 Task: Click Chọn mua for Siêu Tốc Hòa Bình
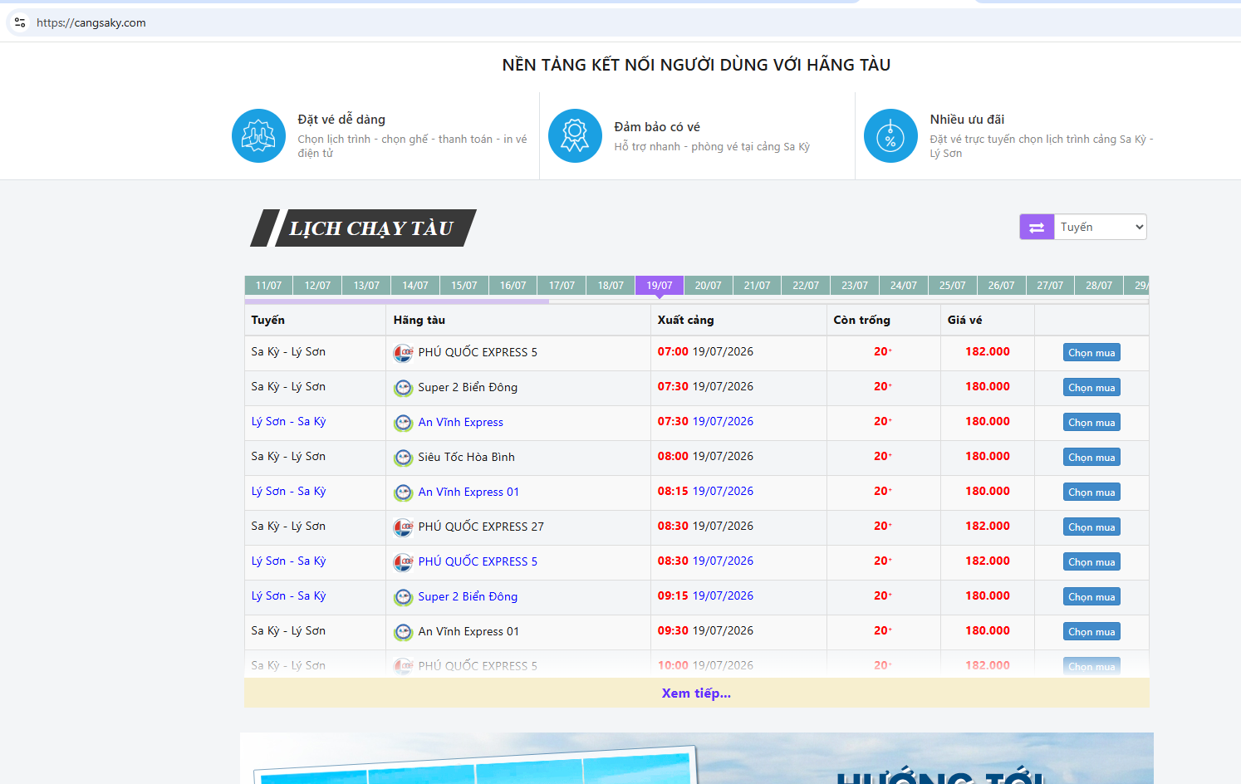point(1091,458)
